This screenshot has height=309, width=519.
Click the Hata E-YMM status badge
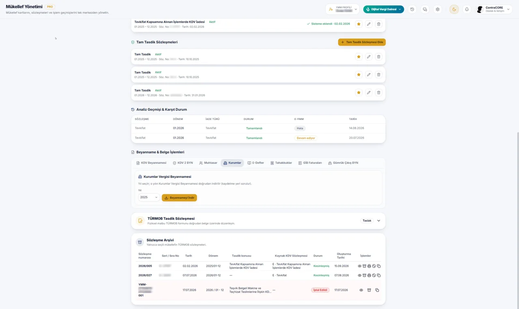[300, 128]
